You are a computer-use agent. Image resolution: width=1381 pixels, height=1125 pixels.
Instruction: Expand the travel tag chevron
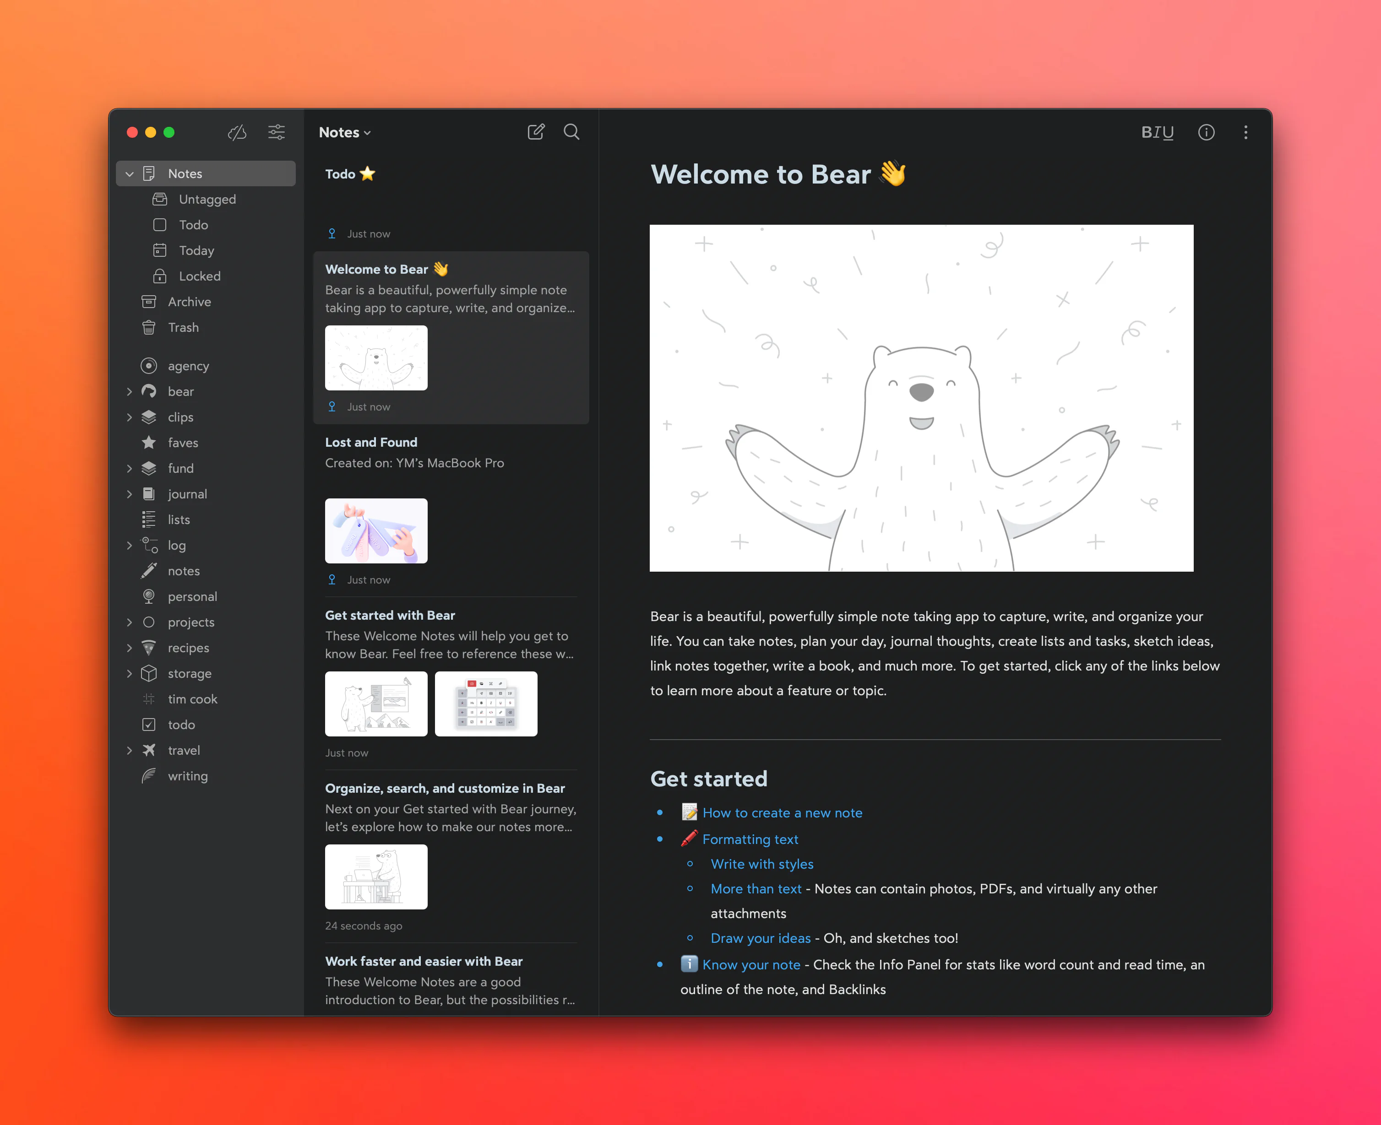click(x=130, y=751)
